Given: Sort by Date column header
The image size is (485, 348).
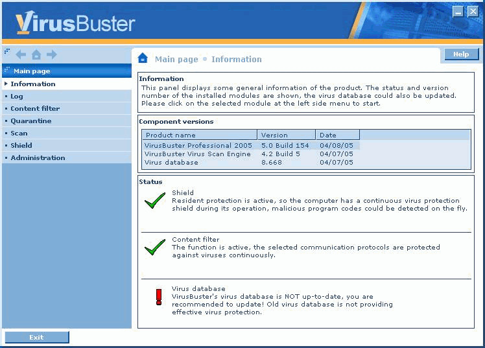Looking at the screenshot, I should pos(337,135).
